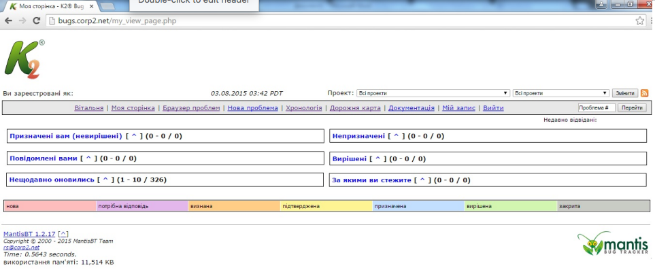
Task: Click the gray закрита status swatch
Action: click(x=603, y=206)
